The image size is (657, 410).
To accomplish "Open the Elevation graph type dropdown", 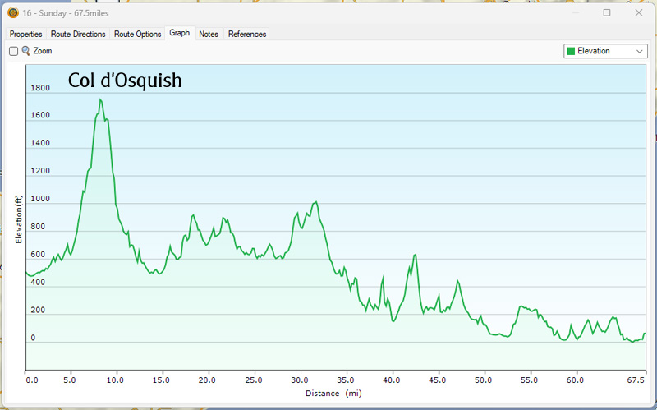I will (x=604, y=51).
